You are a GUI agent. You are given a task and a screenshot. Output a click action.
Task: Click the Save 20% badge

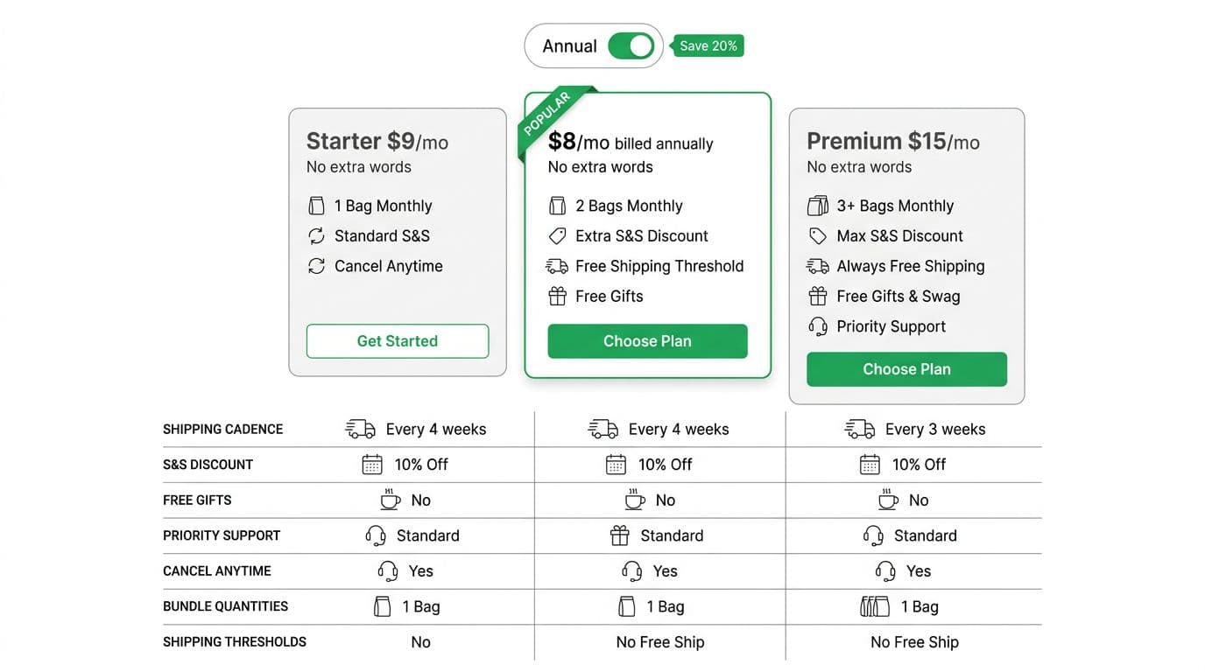click(708, 45)
